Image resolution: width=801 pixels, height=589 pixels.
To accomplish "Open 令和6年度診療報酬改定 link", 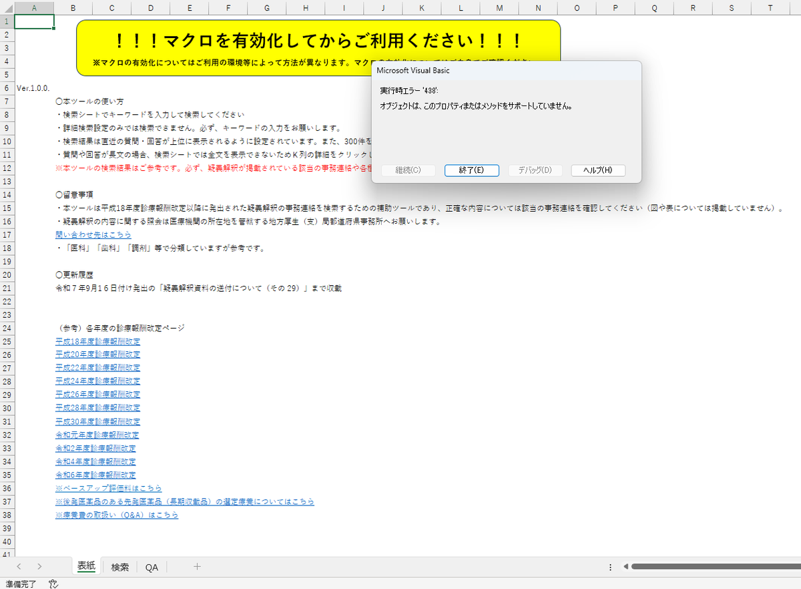I will pyautogui.click(x=96, y=475).
